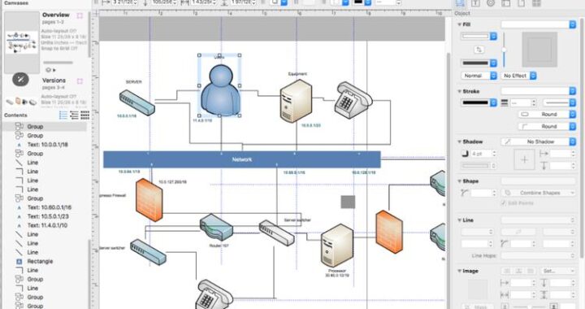Click the fill preview square
Viewport: 585px width, 309px height.
click(539, 50)
